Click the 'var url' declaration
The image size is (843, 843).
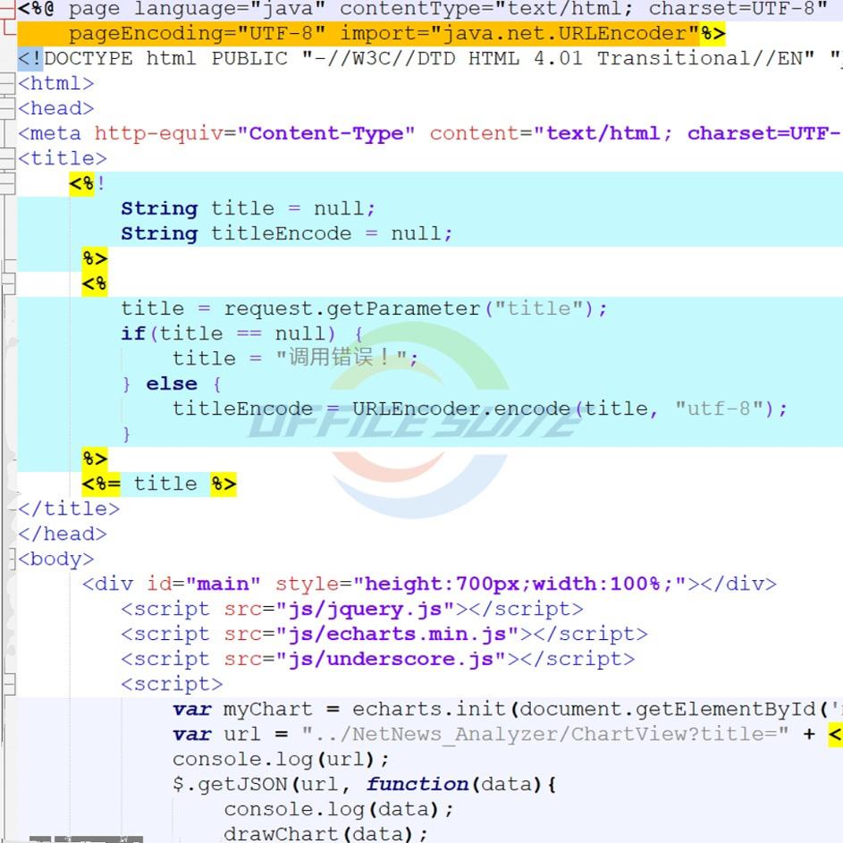pyautogui.click(x=216, y=734)
